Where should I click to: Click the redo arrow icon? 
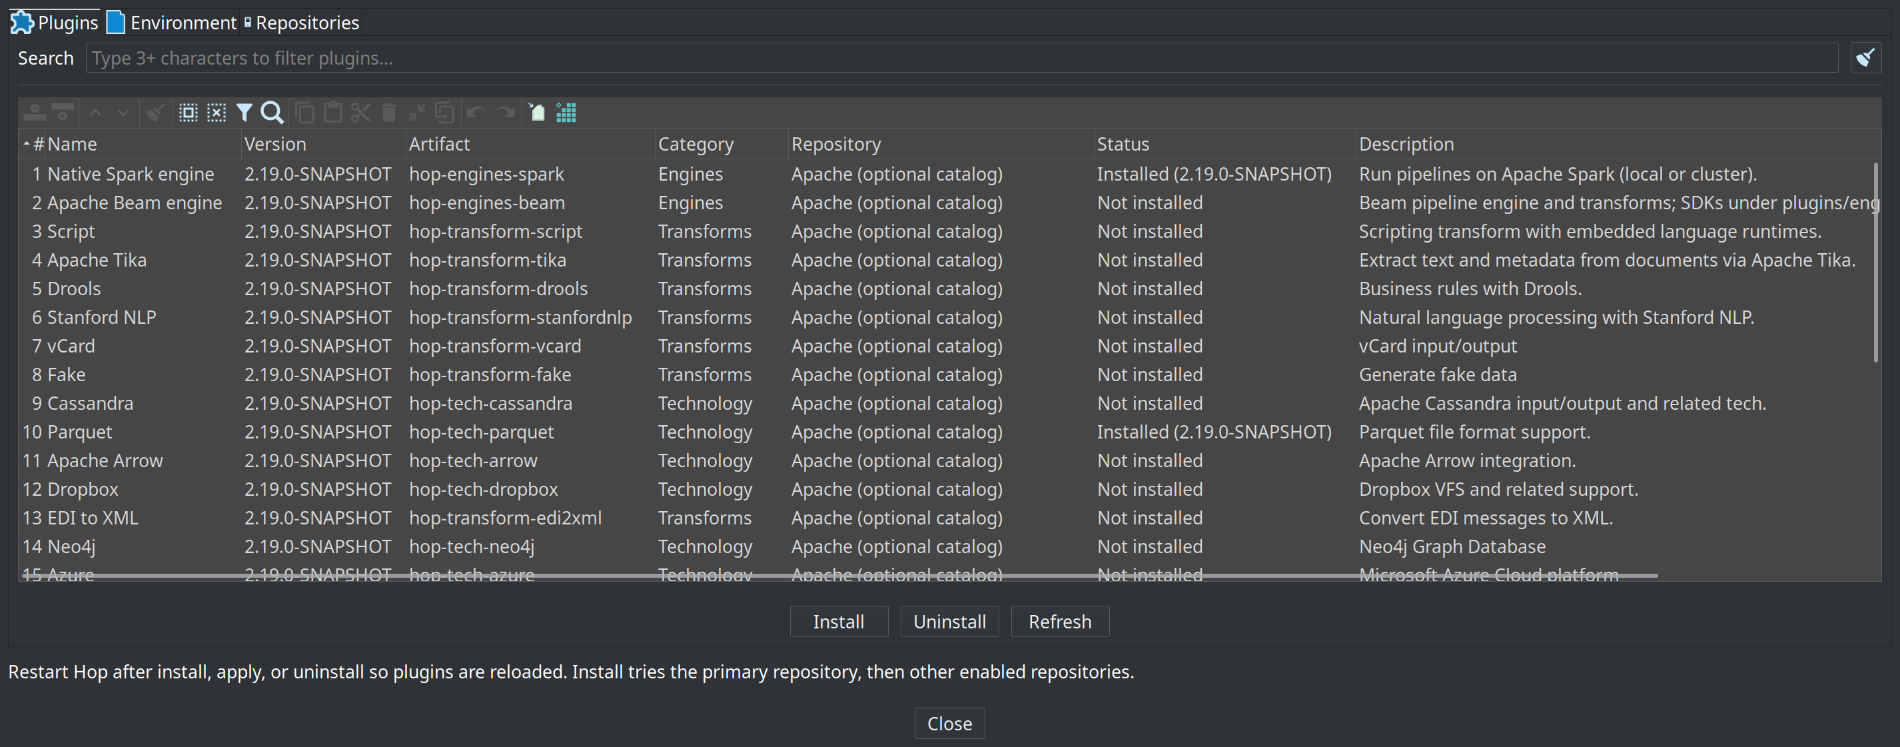pos(505,113)
